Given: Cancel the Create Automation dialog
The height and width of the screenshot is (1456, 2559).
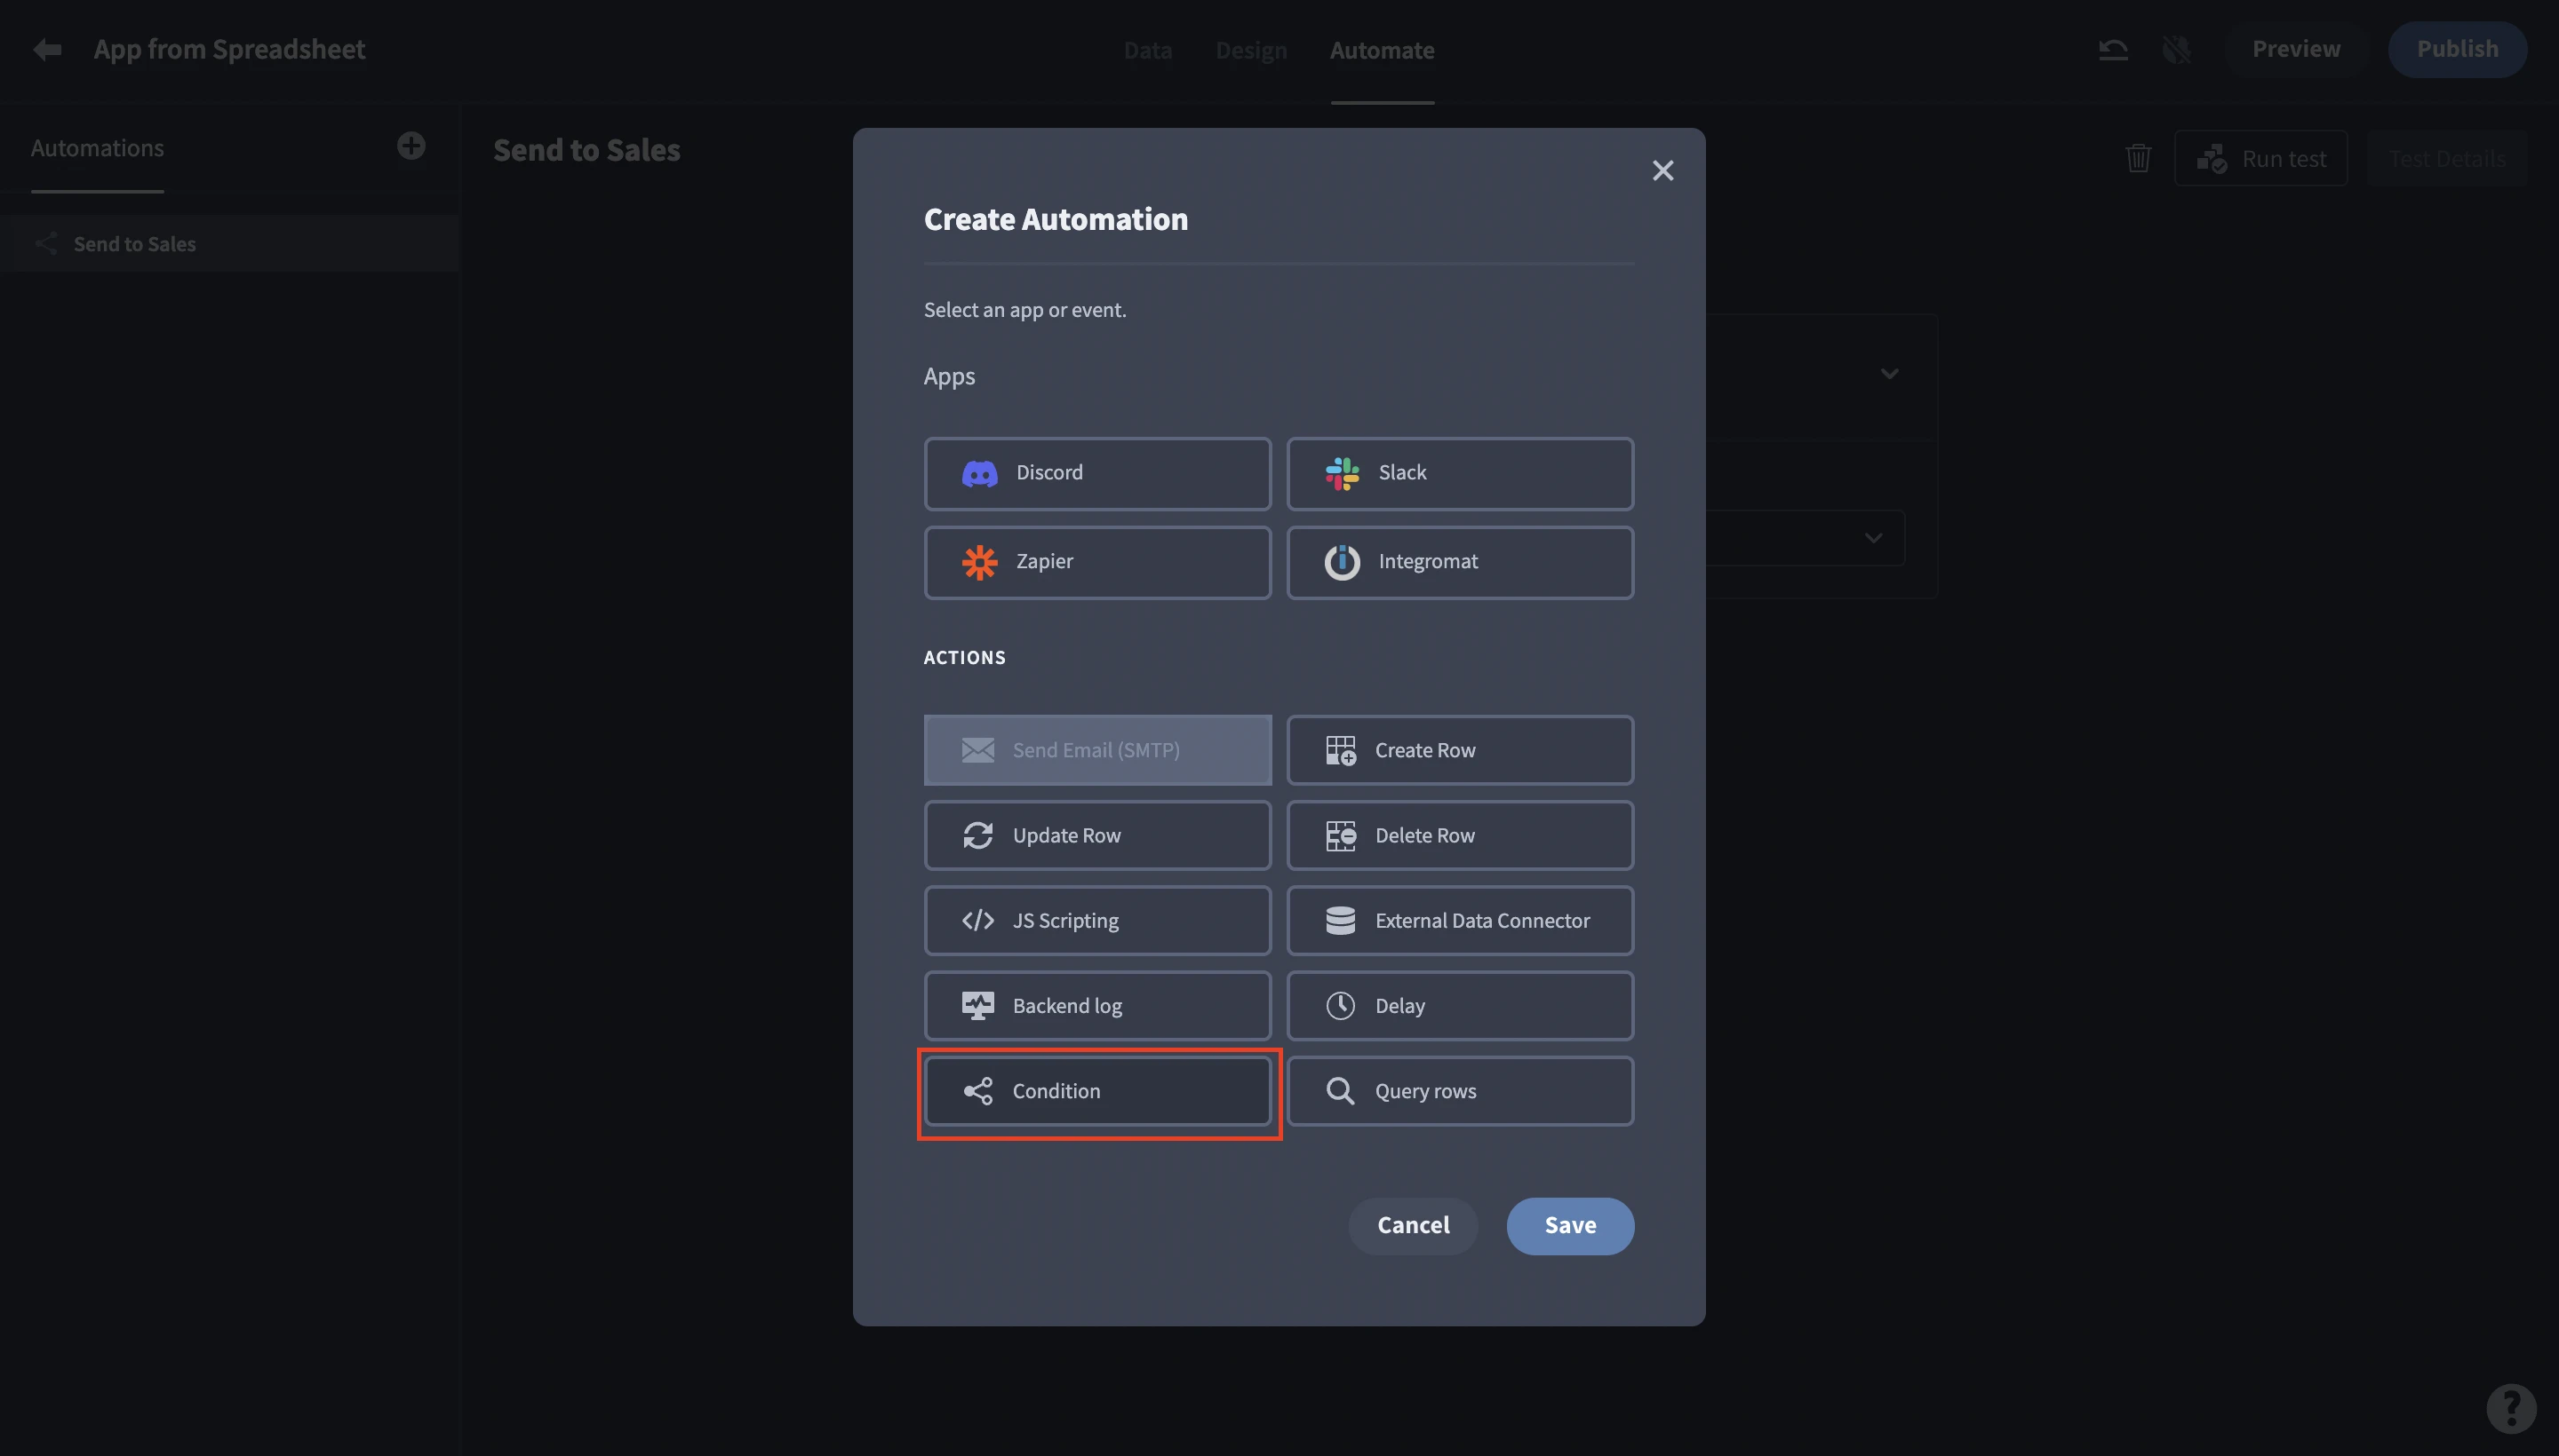Looking at the screenshot, I should tap(1412, 1226).
